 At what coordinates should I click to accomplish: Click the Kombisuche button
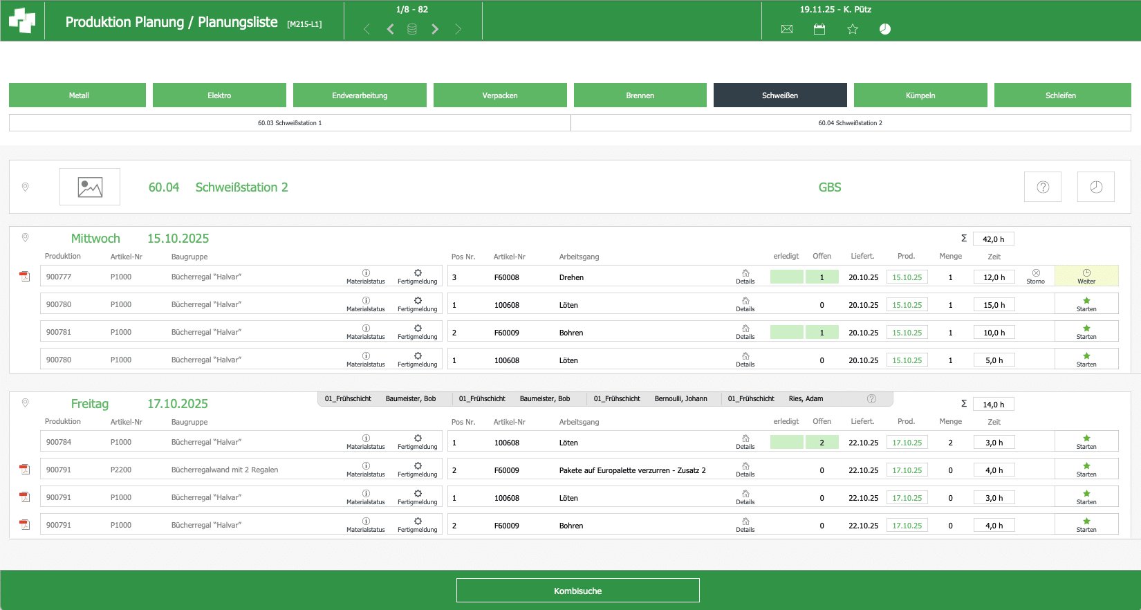click(x=577, y=591)
